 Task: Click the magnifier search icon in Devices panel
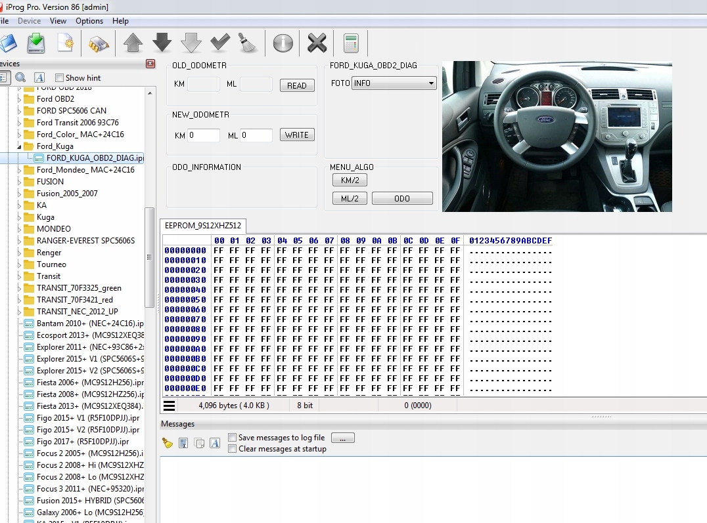click(x=20, y=77)
